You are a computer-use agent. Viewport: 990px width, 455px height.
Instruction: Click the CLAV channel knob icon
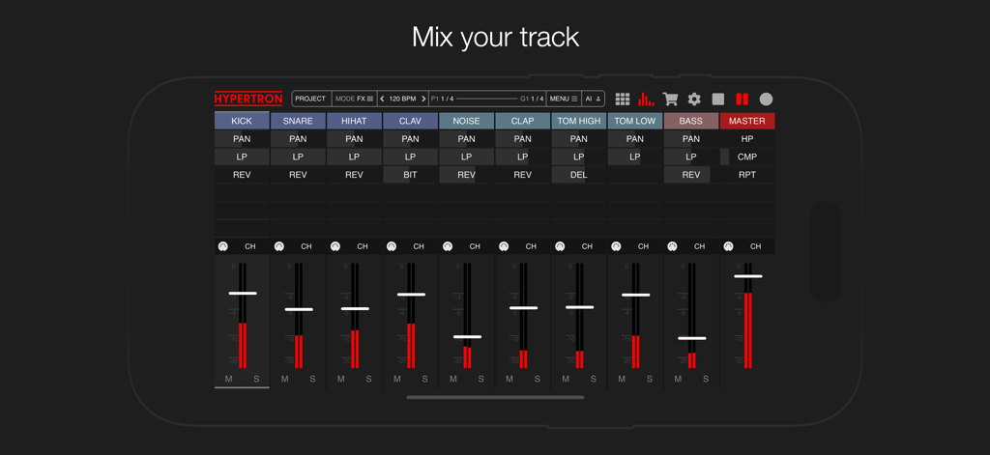click(392, 246)
